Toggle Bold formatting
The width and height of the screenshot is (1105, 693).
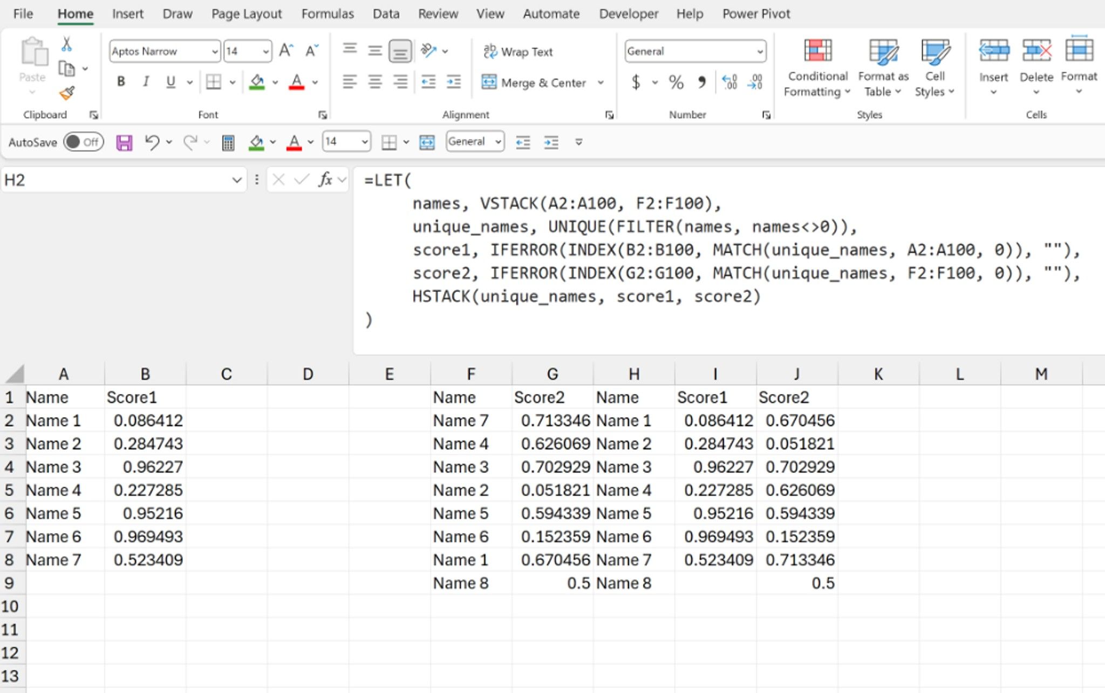121,81
